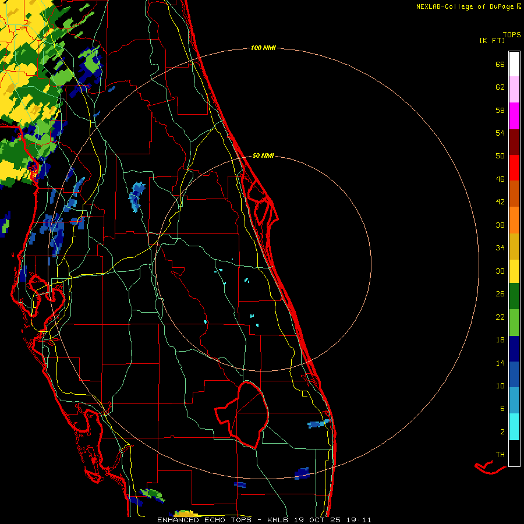
Task: Click the navy blue legend color segment
Action: [514, 349]
